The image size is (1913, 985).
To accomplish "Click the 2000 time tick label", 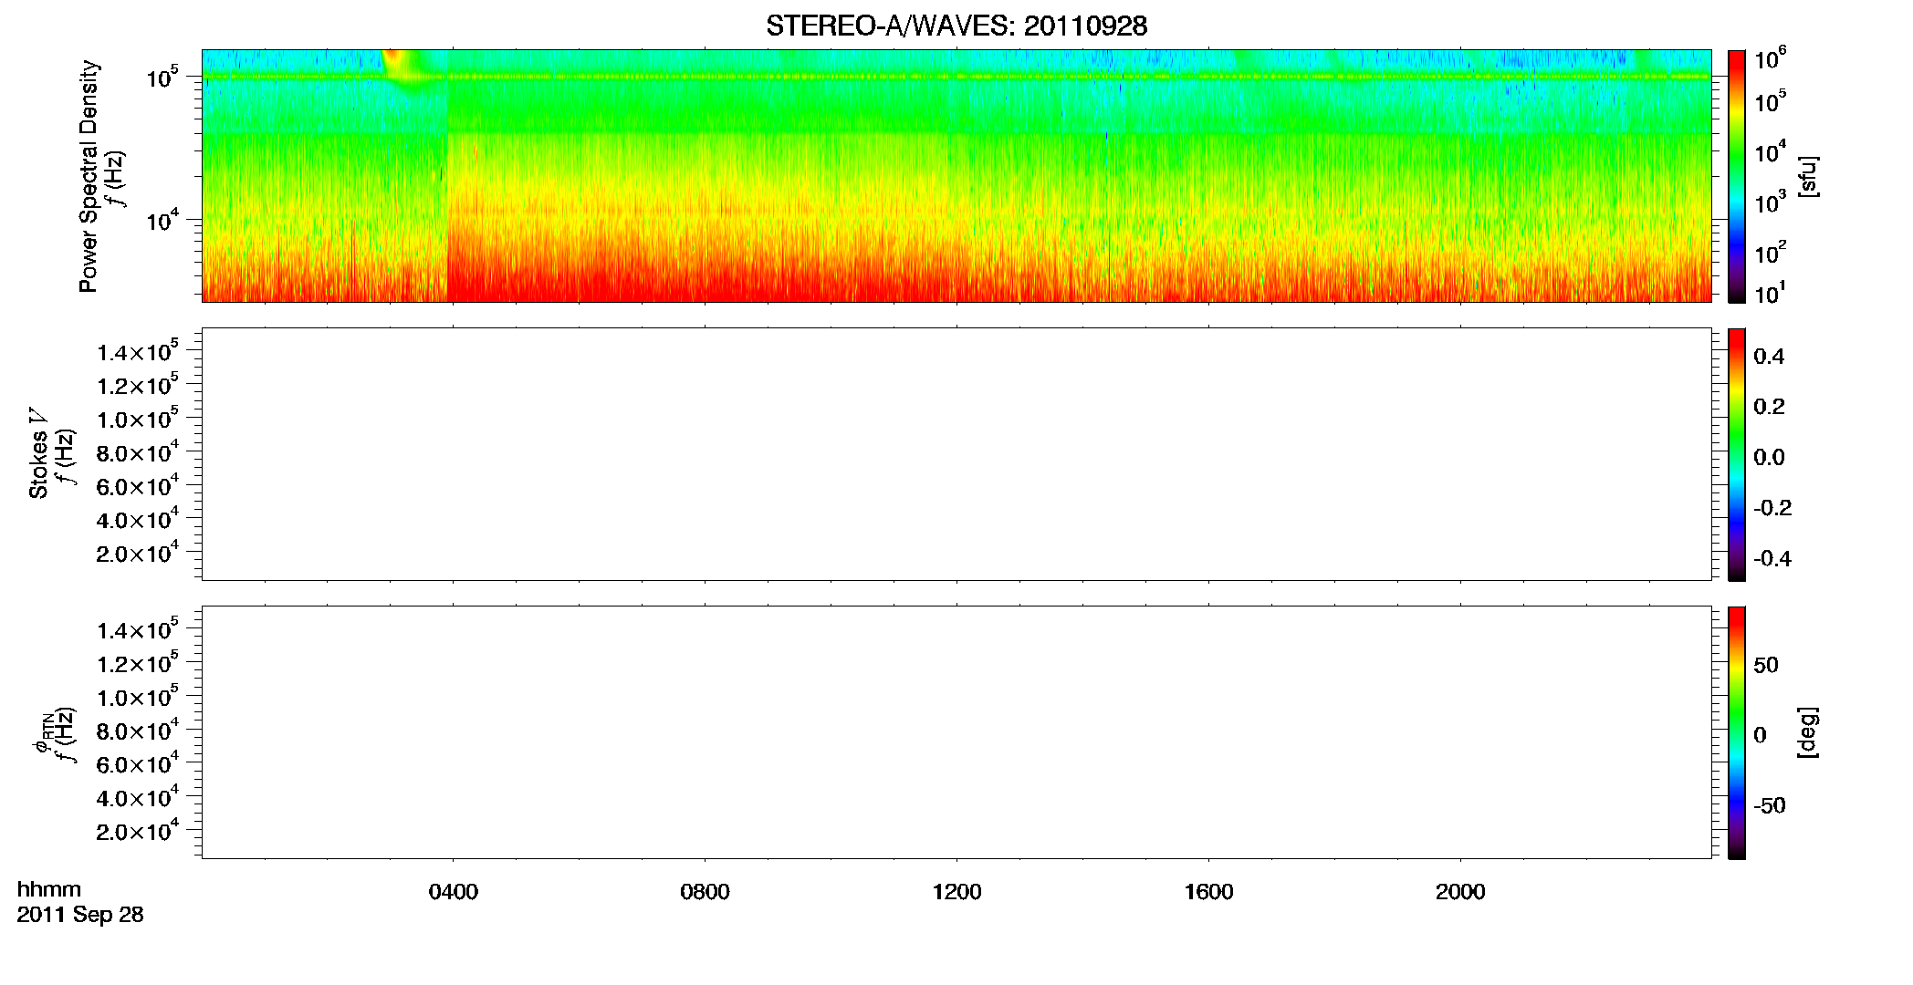I will click(1460, 892).
